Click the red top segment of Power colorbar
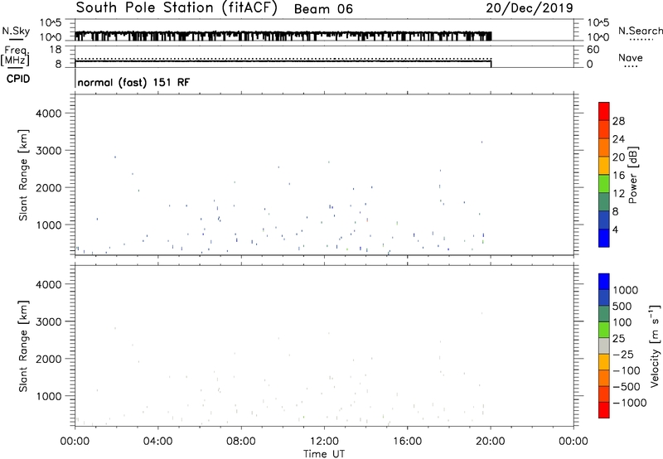The height and width of the screenshot is (459, 663). tap(604, 111)
